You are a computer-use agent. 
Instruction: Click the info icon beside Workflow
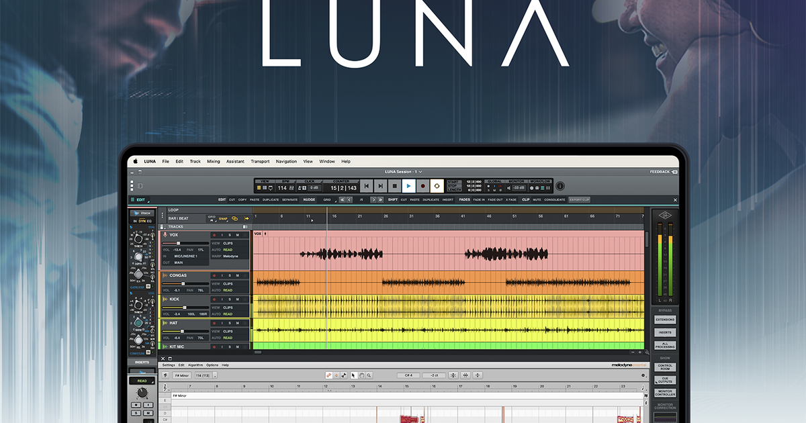(560, 186)
